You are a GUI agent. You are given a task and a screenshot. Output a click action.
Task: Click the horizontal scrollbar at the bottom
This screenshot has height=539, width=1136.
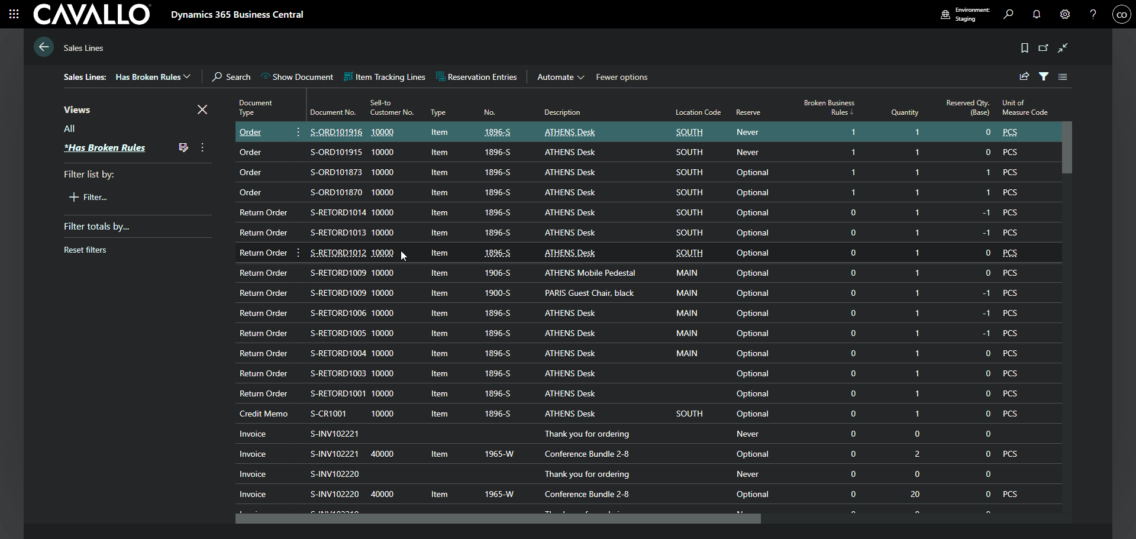pyautogui.click(x=498, y=519)
